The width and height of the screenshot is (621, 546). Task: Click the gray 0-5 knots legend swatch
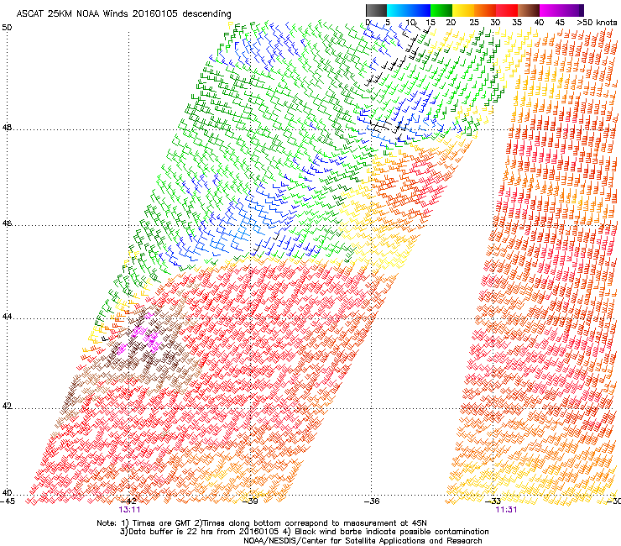click(376, 10)
